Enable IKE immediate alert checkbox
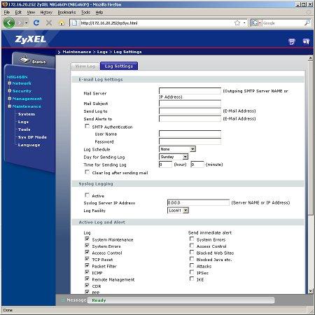The height and width of the screenshot is (315, 315). tap(192, 279)
